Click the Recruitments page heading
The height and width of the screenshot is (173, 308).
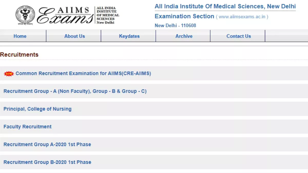[x=19, y=55]
